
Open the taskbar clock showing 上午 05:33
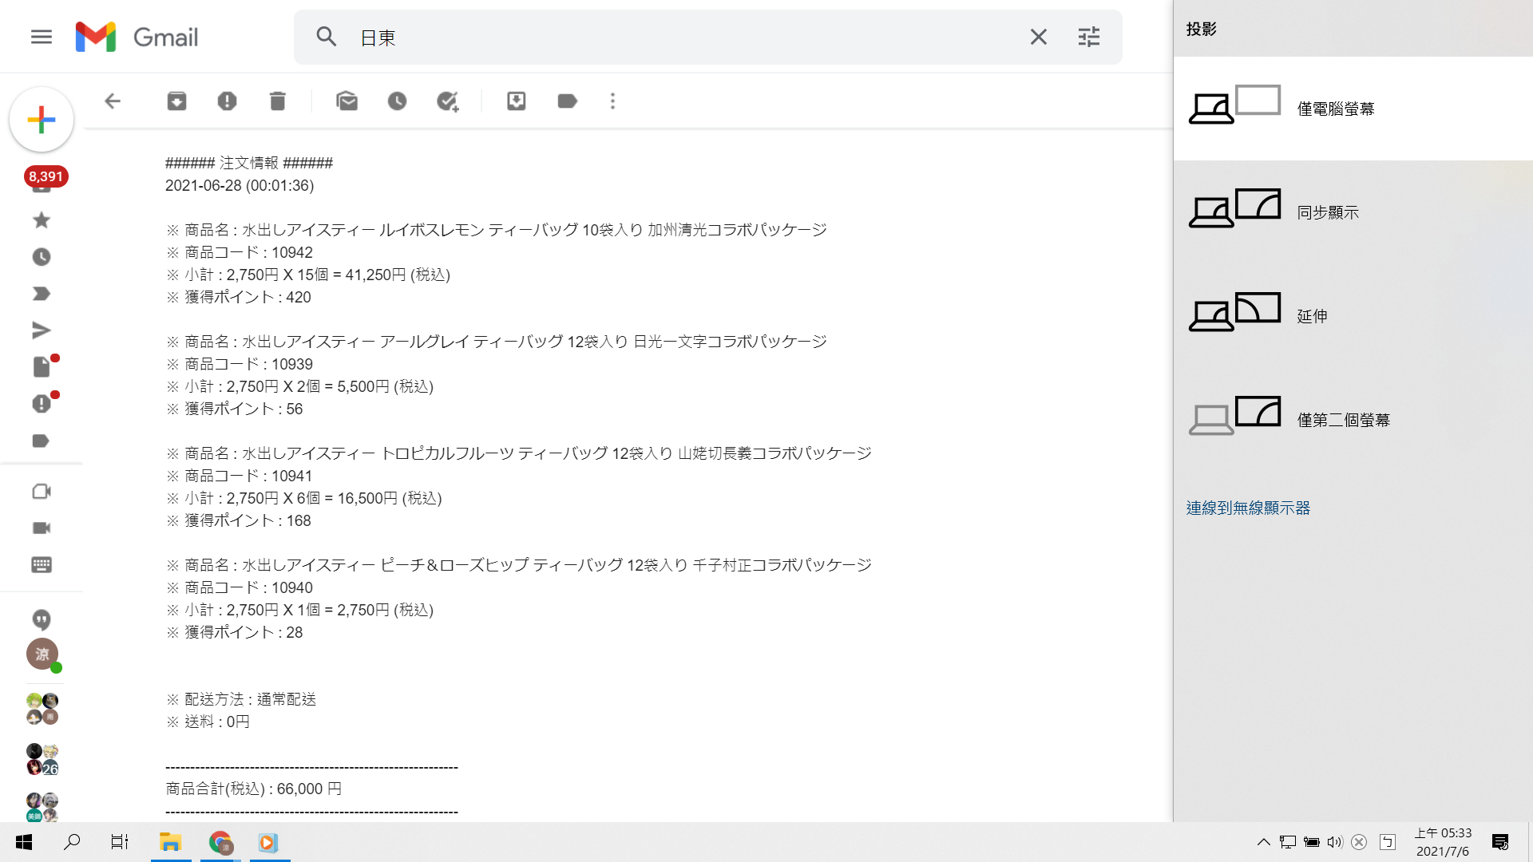(x=1443, y=842)
